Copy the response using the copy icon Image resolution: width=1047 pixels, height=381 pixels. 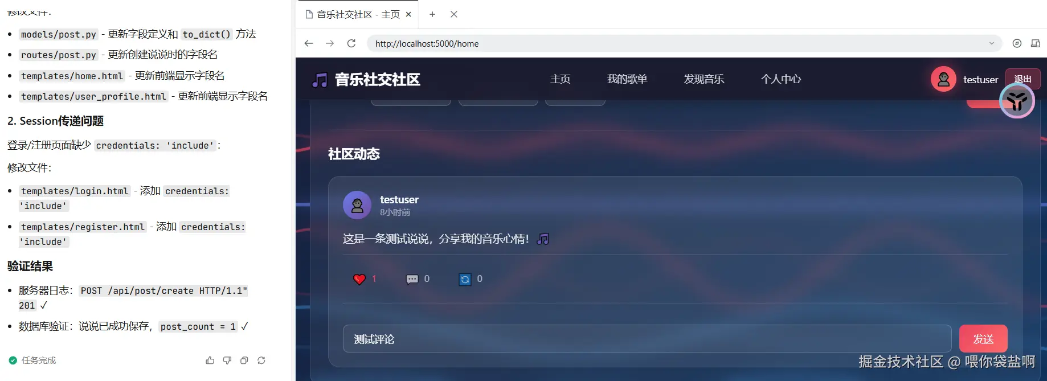[244, 360]
